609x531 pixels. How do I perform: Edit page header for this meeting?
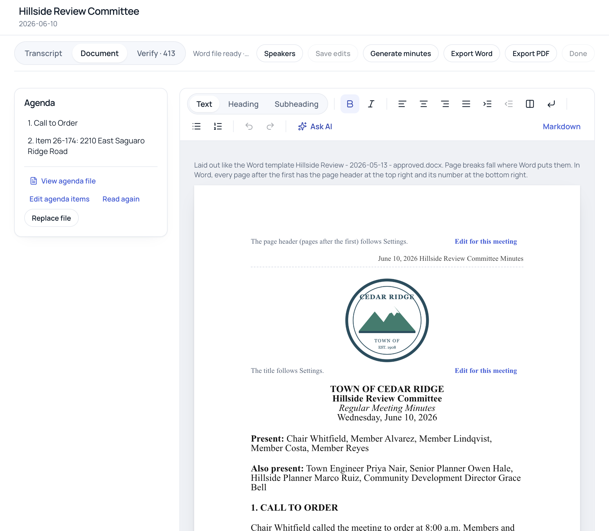486,242
